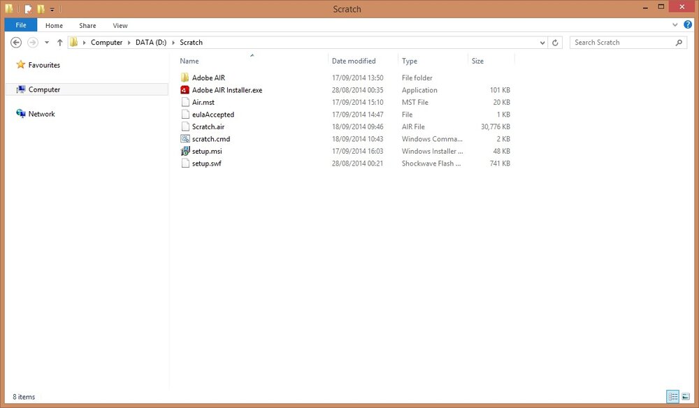Click the MST File type cell
The image size is (699, 408).
point(415,102)
